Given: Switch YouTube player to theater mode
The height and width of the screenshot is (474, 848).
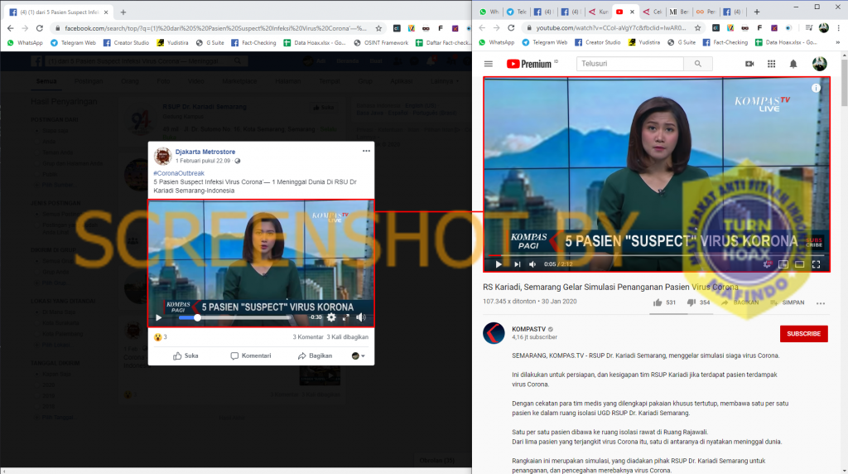Looking at the screenshot, I should pos(799,264).
